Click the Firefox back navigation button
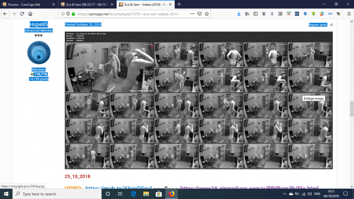354x199 pixels. click(x=5, y=14)
